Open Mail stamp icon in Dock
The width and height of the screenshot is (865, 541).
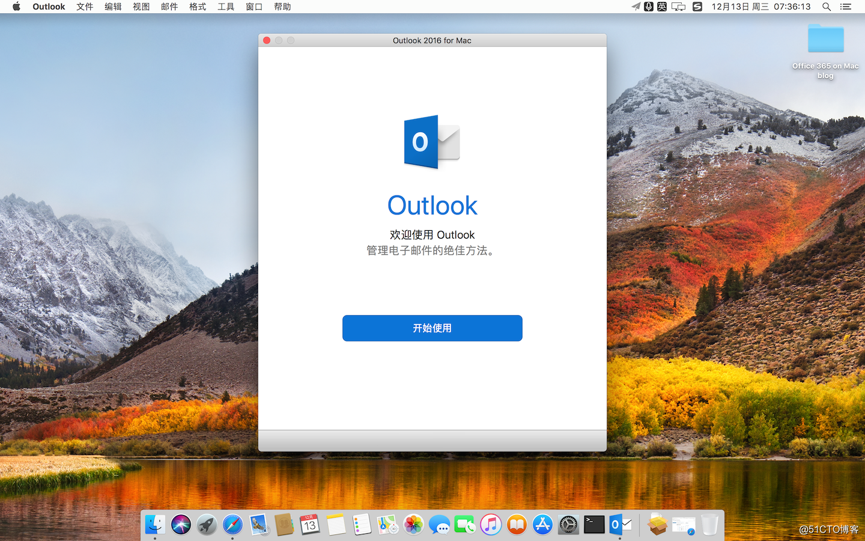(258, 525)
